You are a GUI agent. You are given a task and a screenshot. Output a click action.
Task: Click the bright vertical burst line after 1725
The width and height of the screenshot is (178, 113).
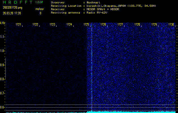point(92,67)
